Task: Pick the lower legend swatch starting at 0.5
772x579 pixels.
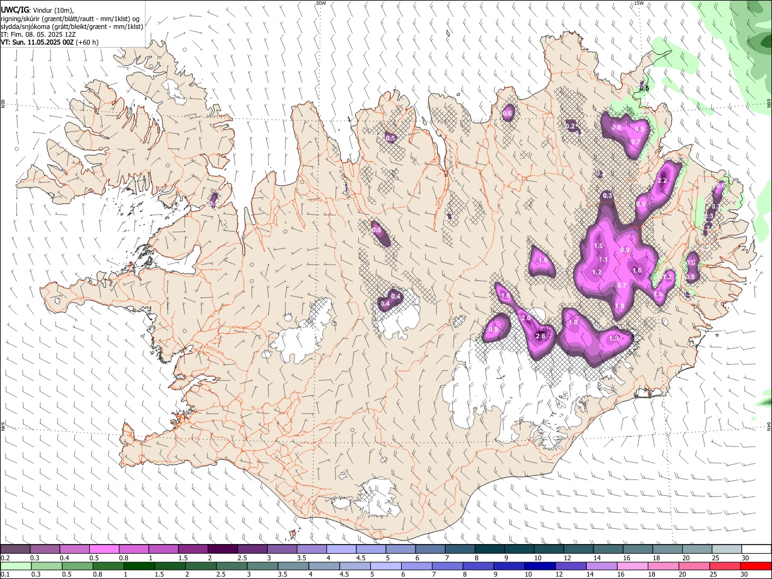Action: point(77,566)
